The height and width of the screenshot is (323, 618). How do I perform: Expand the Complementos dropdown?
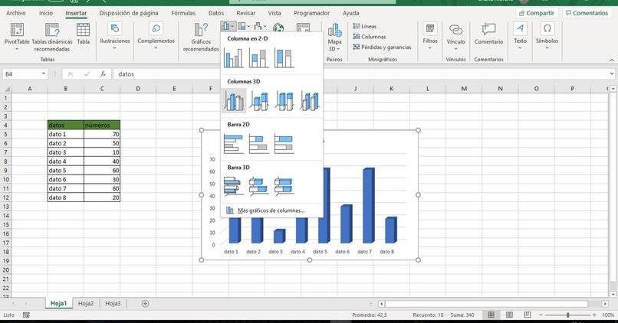click(x=156, y=35)
